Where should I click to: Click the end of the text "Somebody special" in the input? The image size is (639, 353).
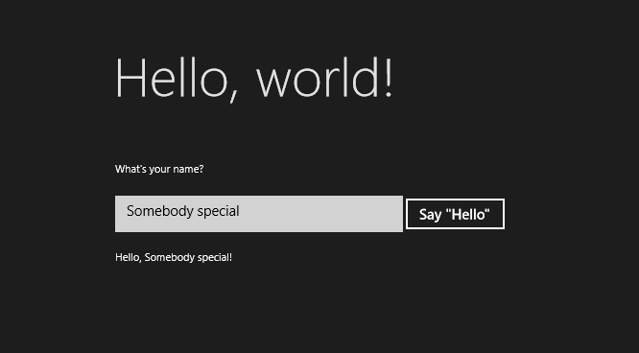pyautogui.click(x=240, y=211)
